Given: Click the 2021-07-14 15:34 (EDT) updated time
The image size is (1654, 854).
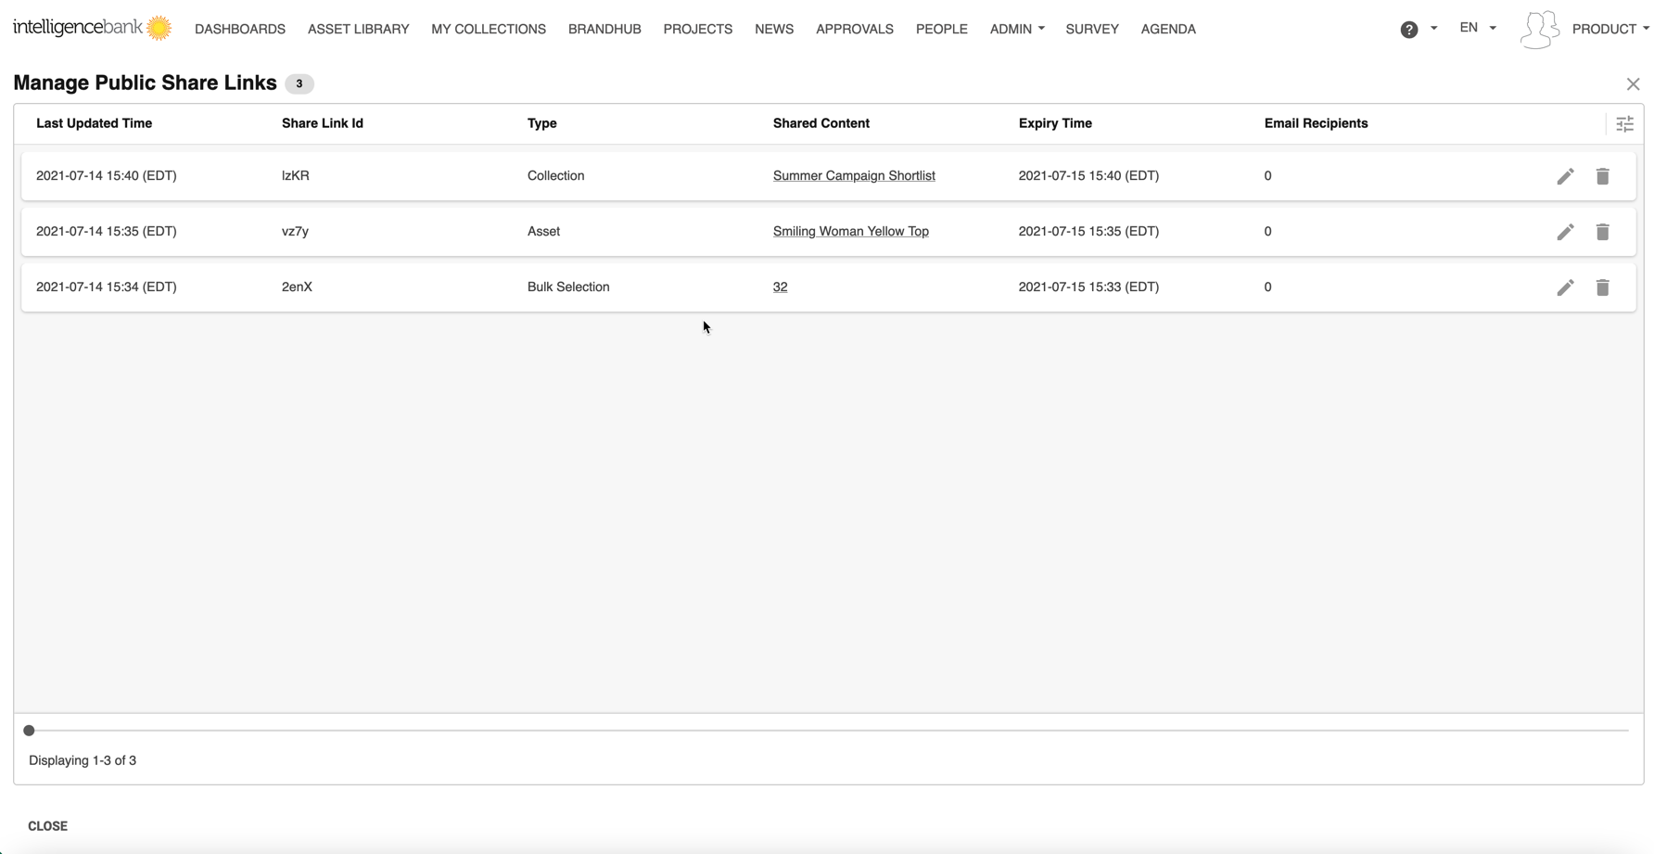Looking at the screenshot, I should pyautogui.click(x=106, y=287).
